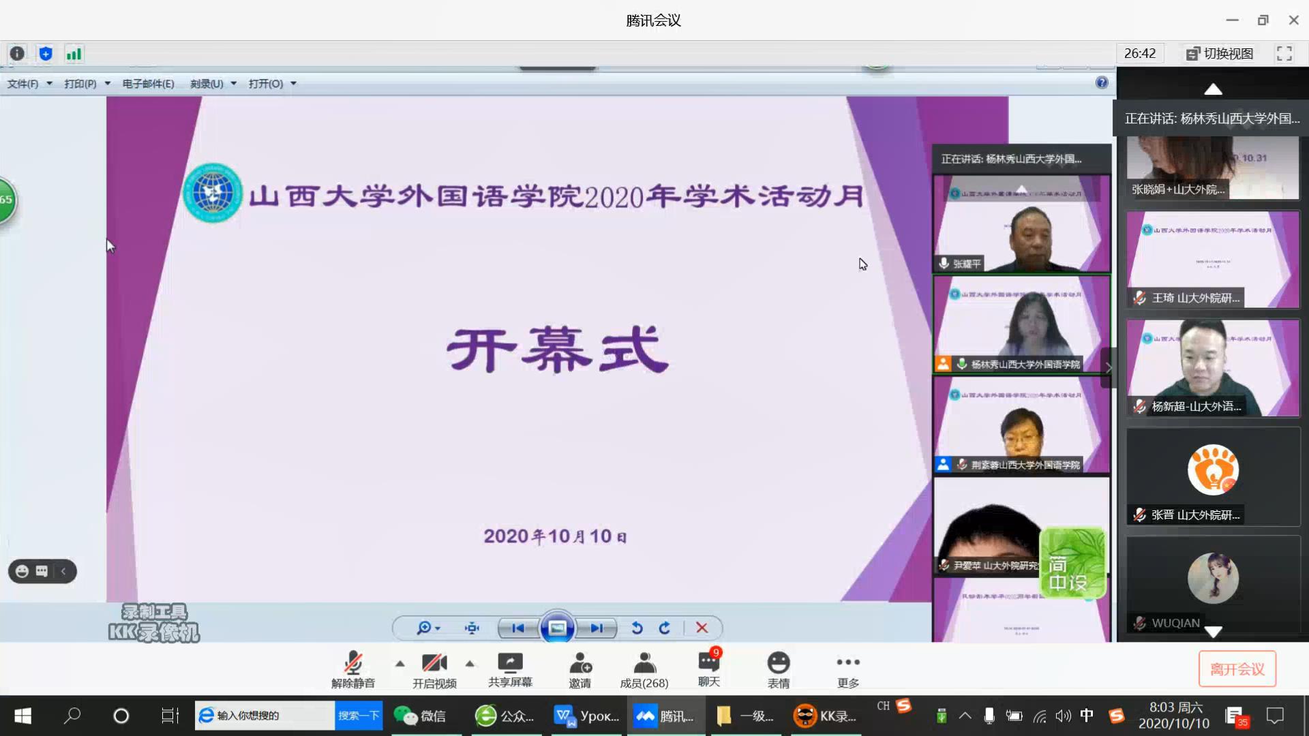Open the members (268) list
Screen dimensions: 1309x736
tap(644, 669)
